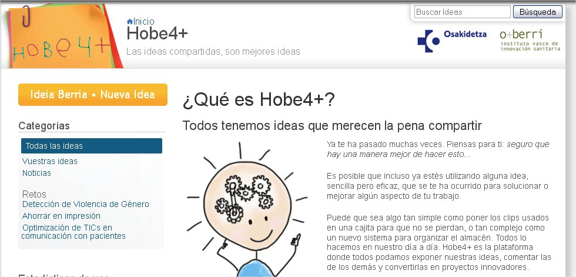
Task: Focus the Buscar Ideas search field
Action: [462, 12]
